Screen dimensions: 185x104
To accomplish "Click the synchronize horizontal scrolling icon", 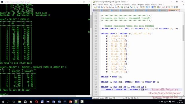I will 143,7.
